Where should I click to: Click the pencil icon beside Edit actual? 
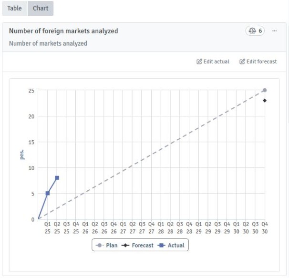pos(199,62)
